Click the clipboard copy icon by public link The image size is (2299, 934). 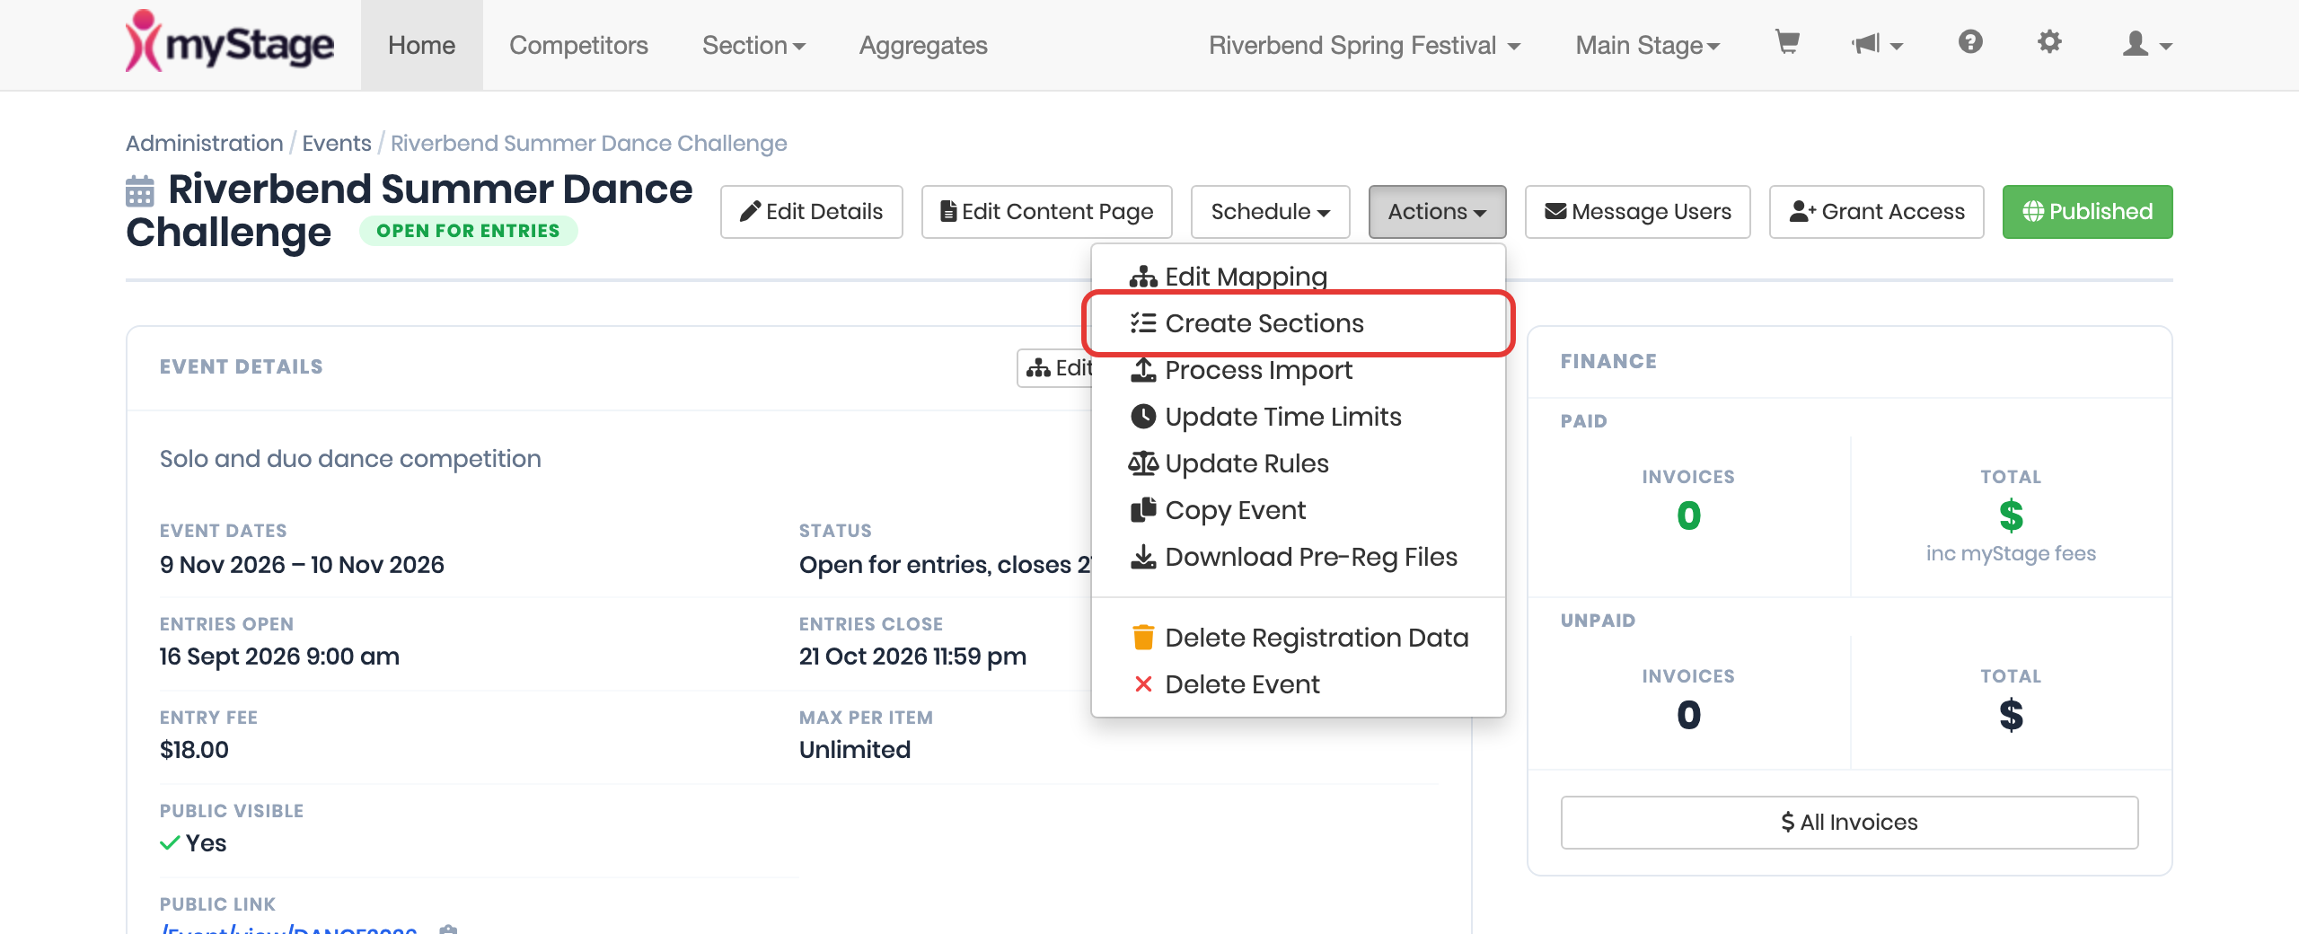(448, 929)
